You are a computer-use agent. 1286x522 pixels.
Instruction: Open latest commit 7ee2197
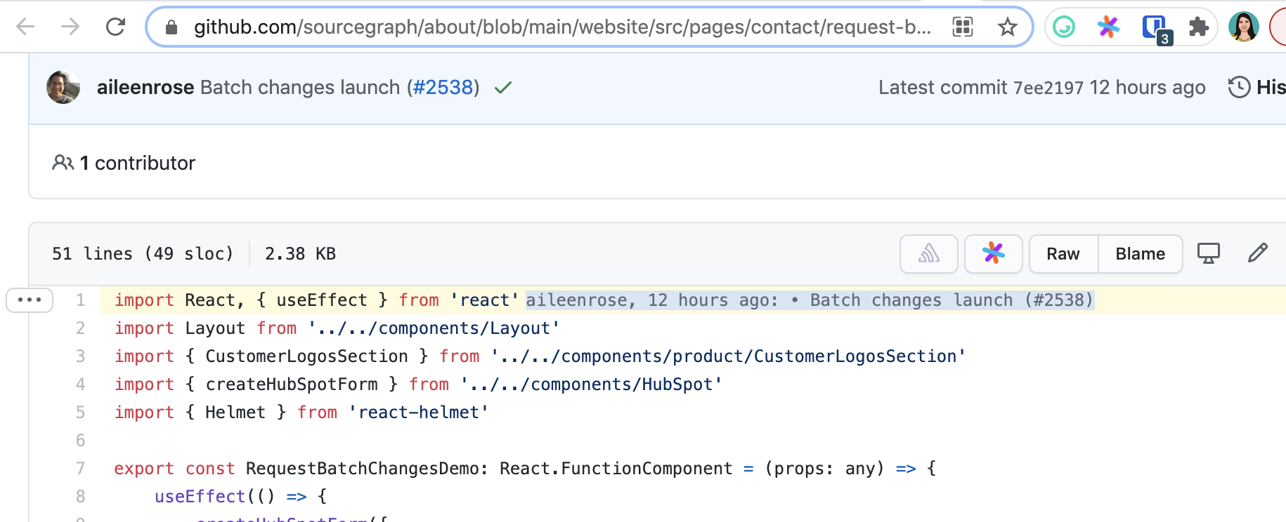1048,88
